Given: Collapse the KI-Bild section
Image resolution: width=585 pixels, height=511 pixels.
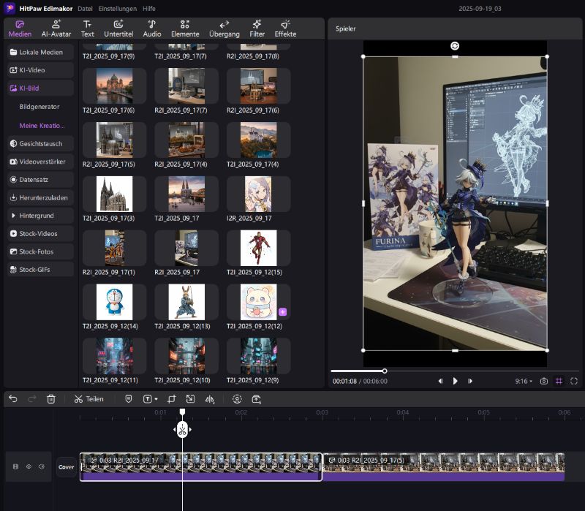Looking at the screenshot, I should point(41,88).
